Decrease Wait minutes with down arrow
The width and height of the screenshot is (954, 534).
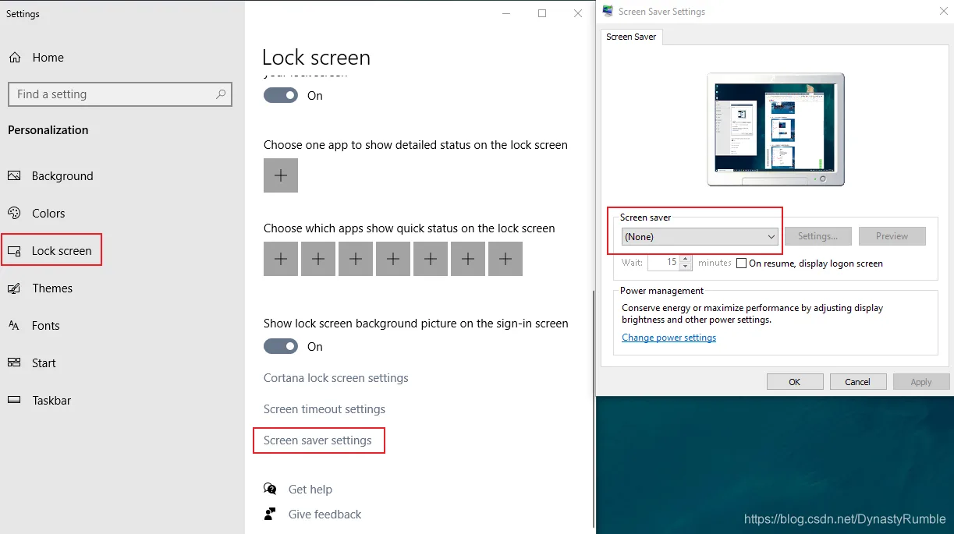(x=686, y=267)
